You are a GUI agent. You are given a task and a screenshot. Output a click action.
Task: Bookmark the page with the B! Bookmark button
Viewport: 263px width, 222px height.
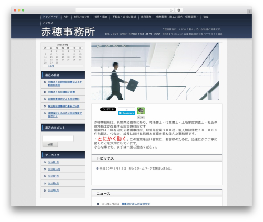[x=126, y=111]
